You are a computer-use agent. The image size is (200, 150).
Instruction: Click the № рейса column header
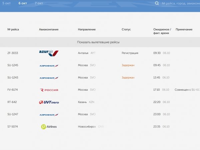click(x=13, y=29)
